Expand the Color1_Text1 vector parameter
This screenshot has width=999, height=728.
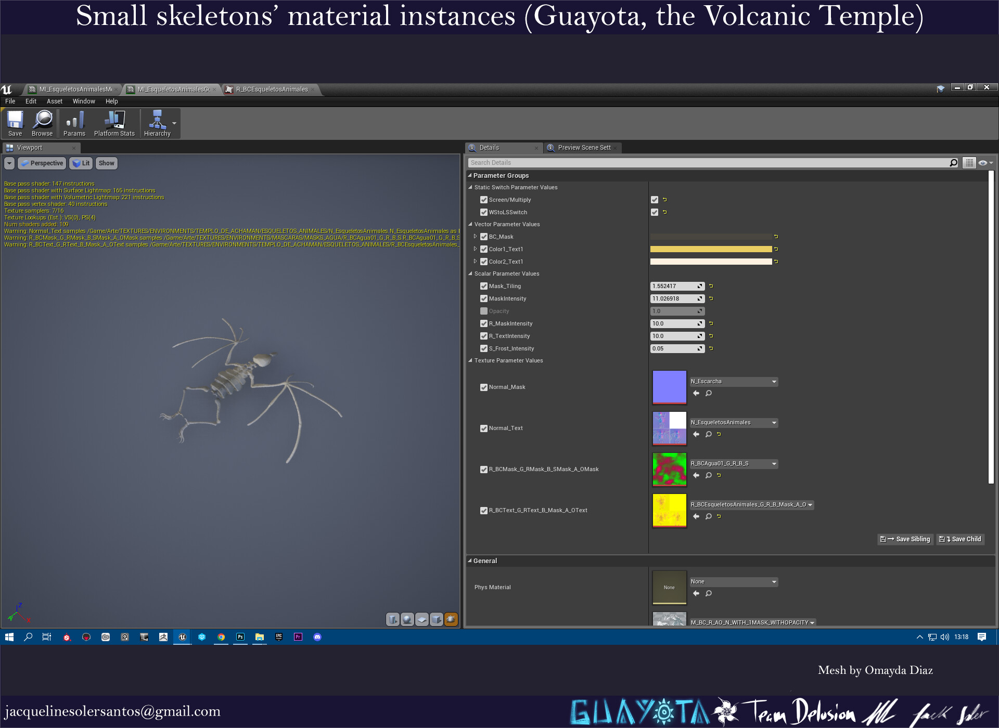475,249
